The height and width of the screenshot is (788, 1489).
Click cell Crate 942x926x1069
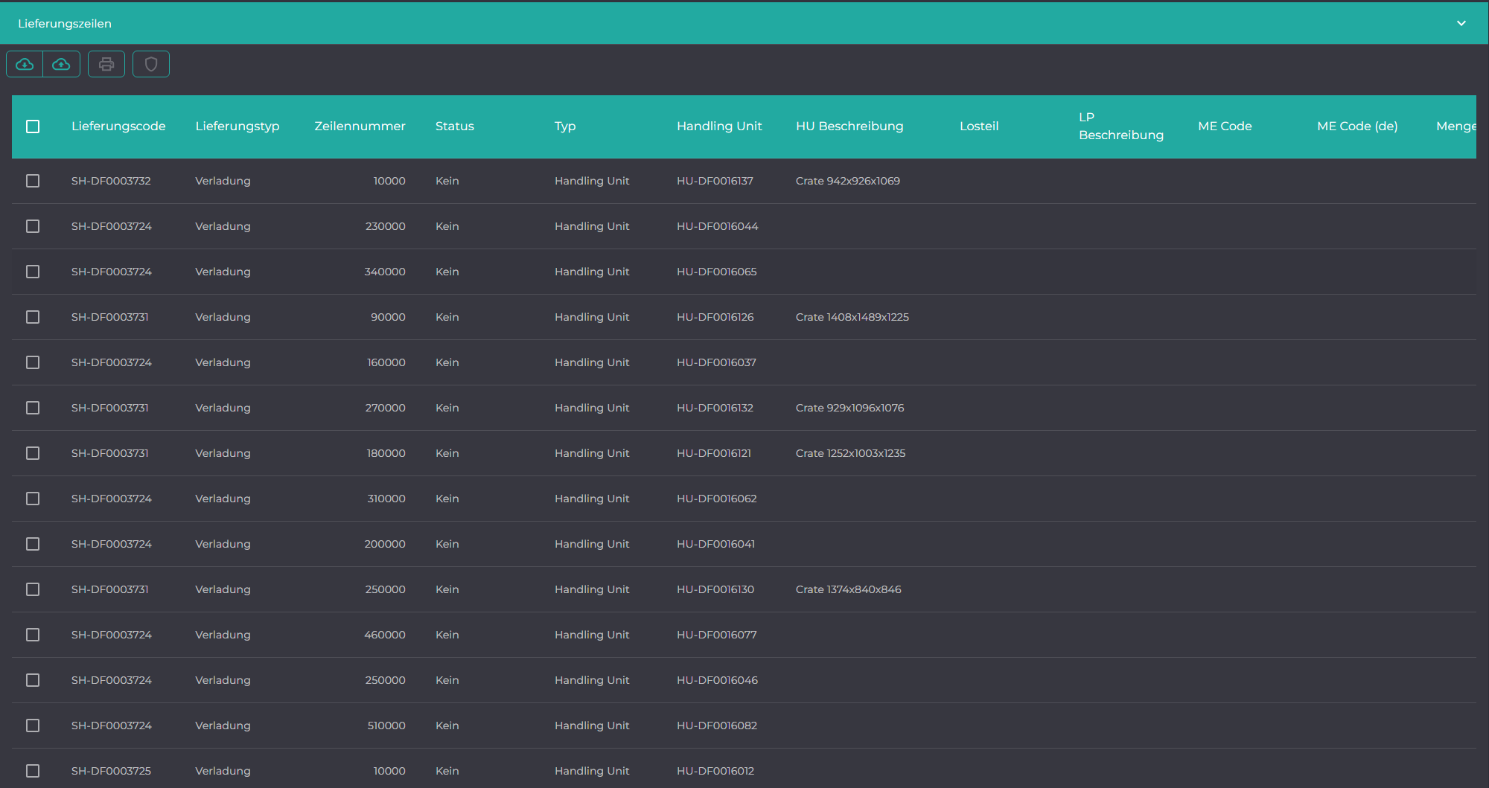(x=848, y=181)
